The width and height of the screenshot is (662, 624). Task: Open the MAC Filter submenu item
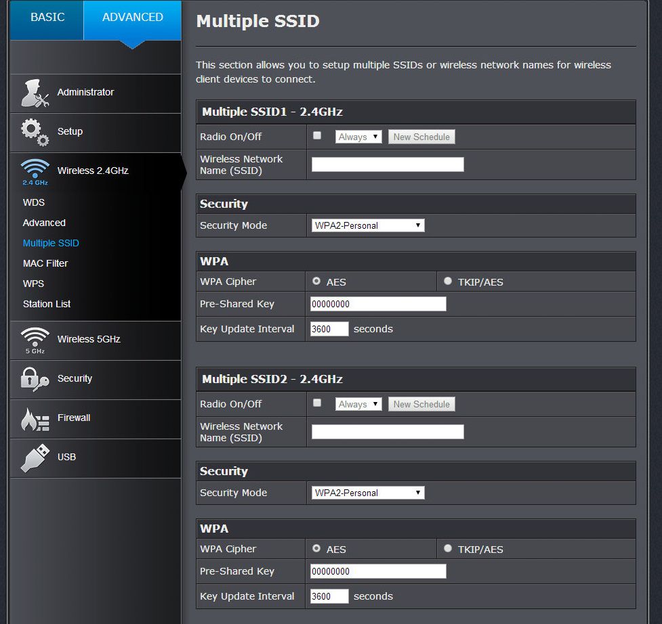pos(45,263)
